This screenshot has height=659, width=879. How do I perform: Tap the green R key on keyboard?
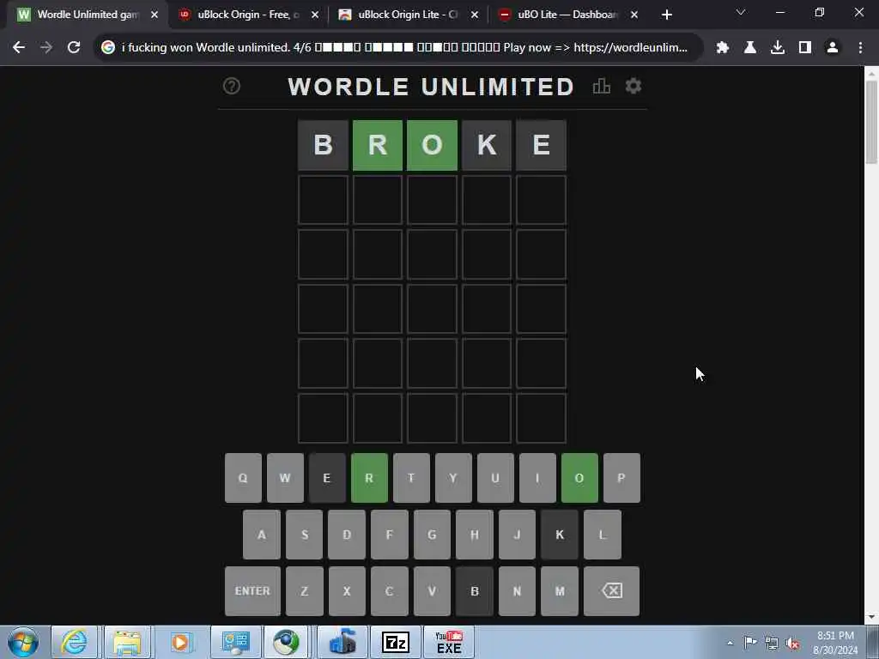pyautogui.click(x=369, y=478)
